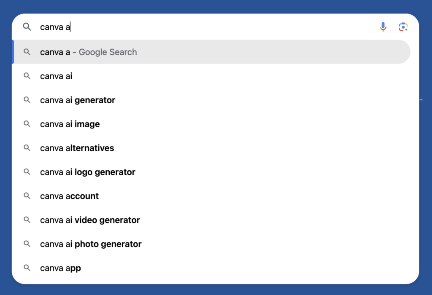
Task: Open Google Lens image search
Action: point(403,27)
